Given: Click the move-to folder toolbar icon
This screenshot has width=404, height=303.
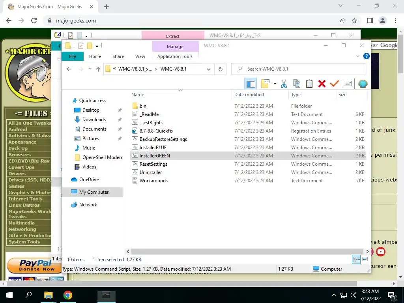Looking at the screenshot, I should click(x=265, y=84).
